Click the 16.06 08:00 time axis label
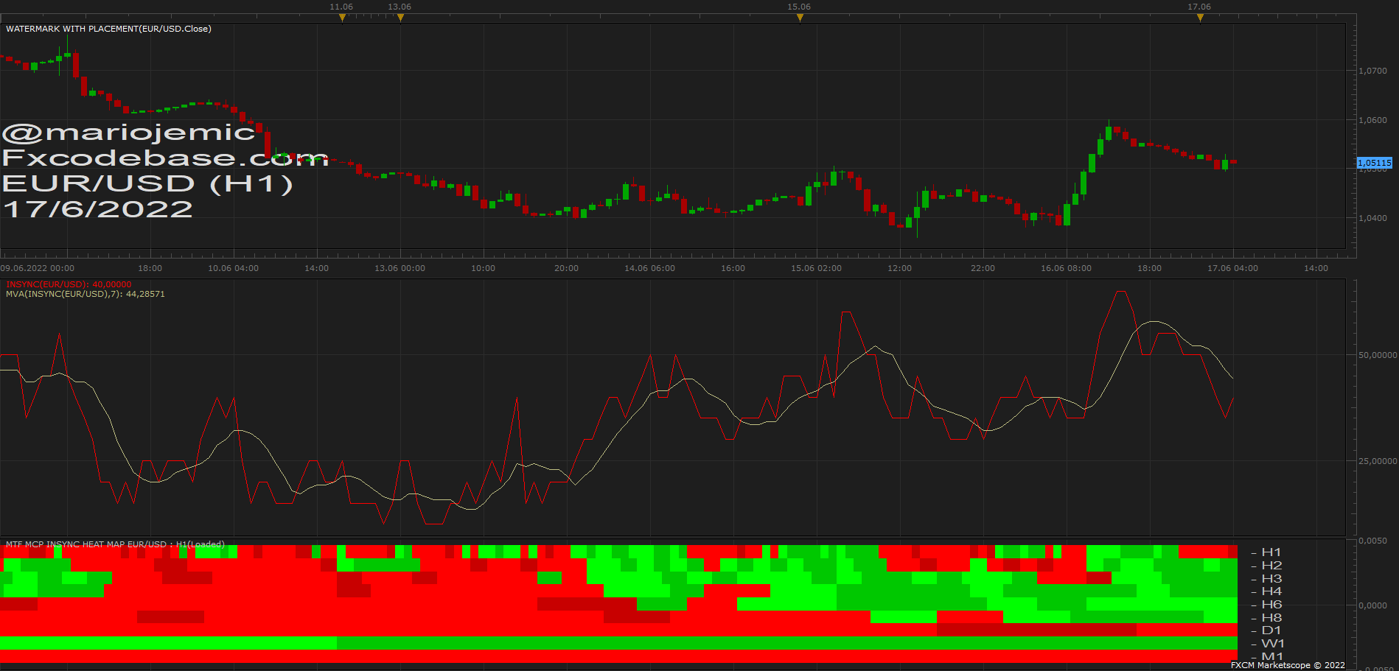Viewport: 1399px width, 671px height. click(1067, 268)
